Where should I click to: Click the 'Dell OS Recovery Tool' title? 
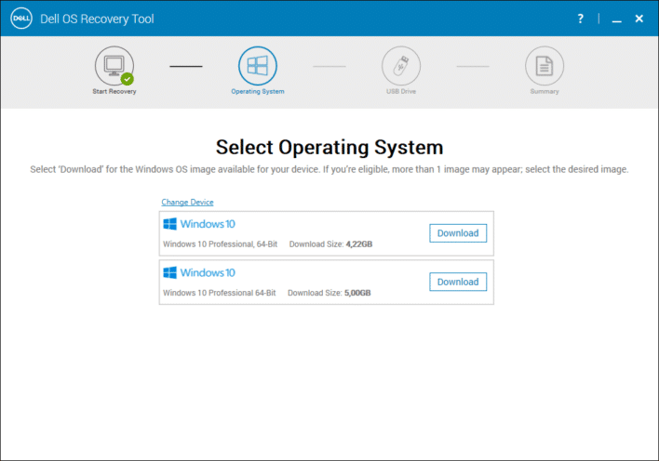coord(97,19)
